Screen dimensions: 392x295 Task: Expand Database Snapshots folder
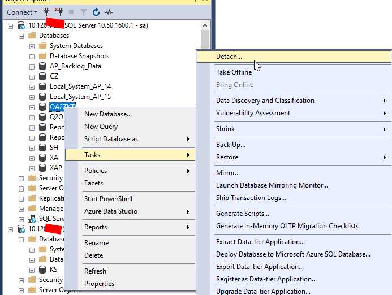click(x=32, y=57)
